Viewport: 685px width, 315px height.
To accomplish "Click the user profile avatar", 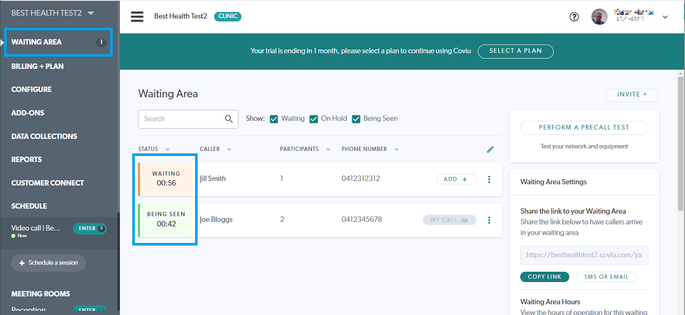I will tap(599, 16).
